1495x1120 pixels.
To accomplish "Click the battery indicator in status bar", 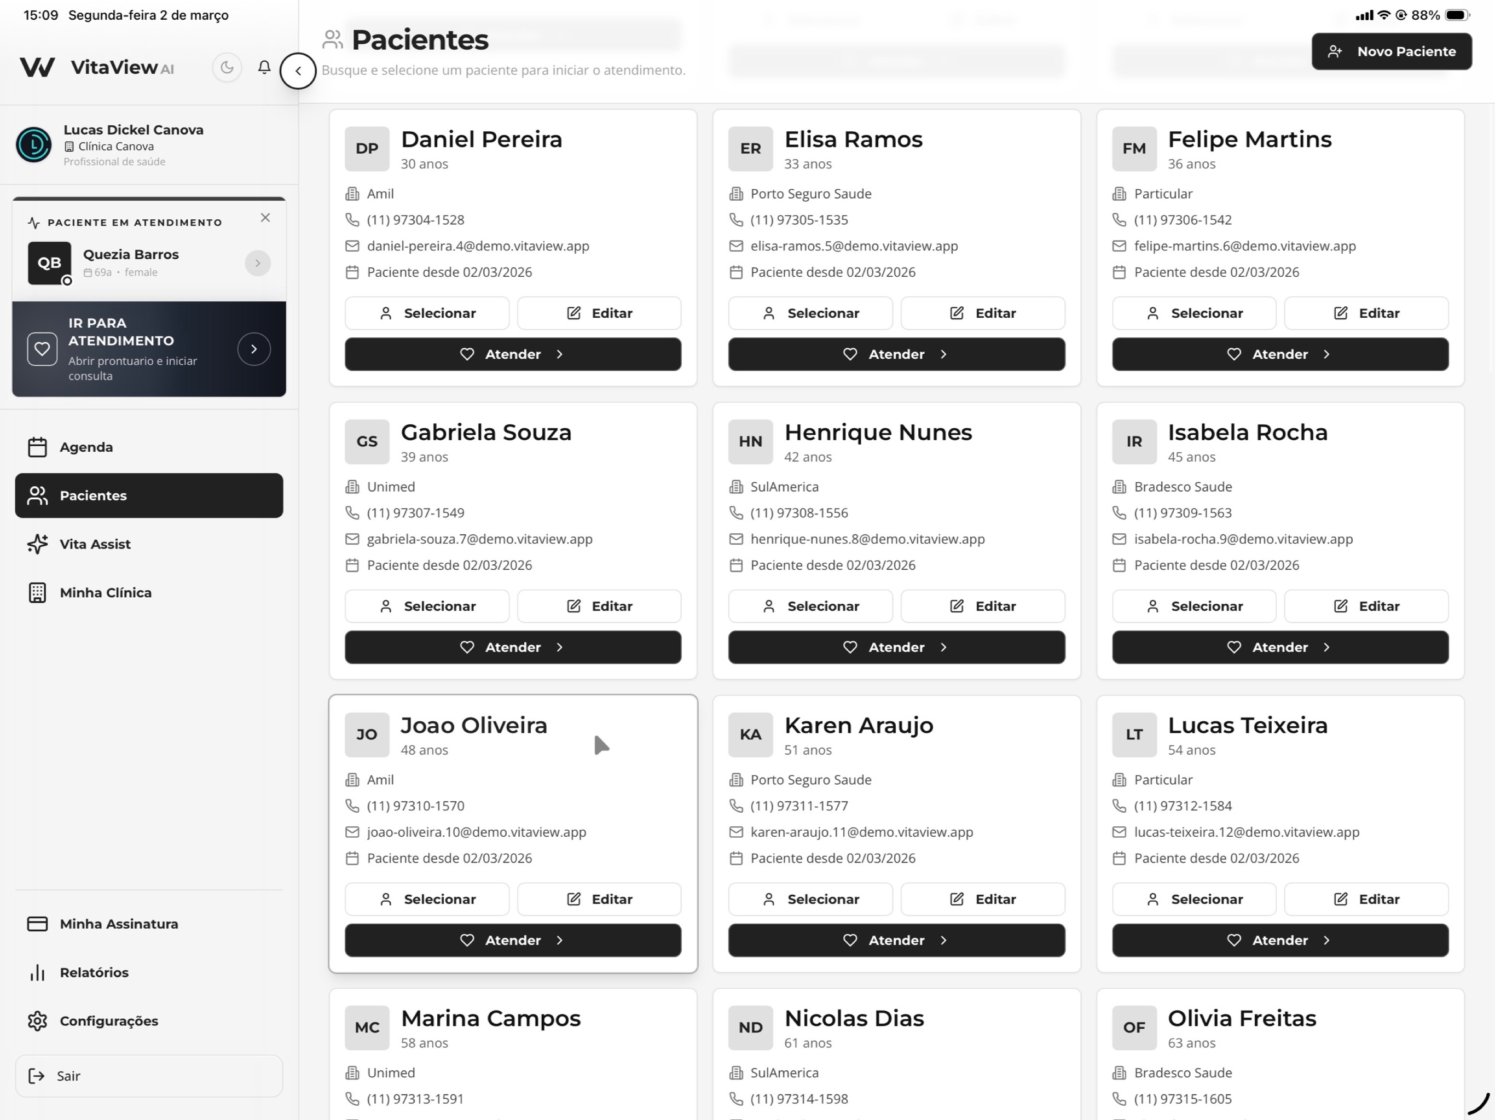I will tap(1458, 15).
